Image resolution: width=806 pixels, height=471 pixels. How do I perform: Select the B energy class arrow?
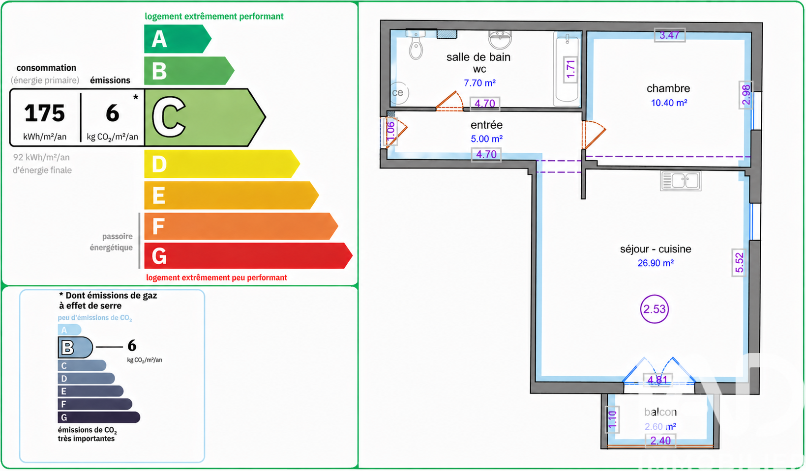pos(189,71)
